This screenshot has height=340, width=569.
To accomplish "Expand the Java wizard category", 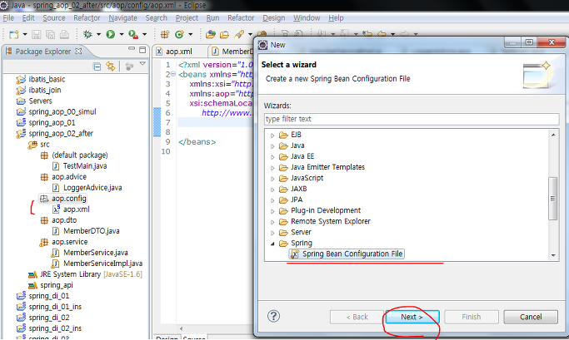I will (x=272, y=146).
